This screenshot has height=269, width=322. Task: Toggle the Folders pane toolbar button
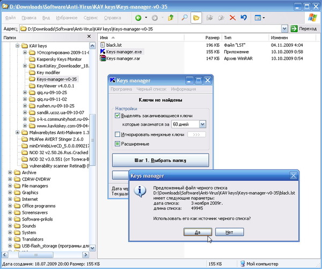(196, 18)
